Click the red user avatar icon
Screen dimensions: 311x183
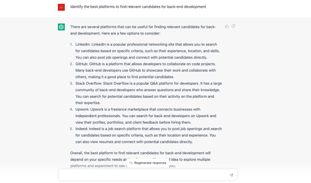click(61, 7)
